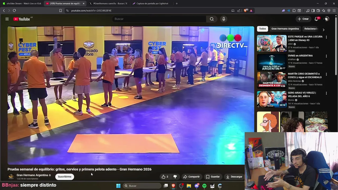338x190 pixels.
Task: Click the share page icon in address bar
Action: [x=239, y=11]
